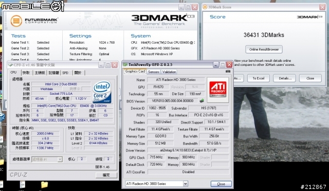Click the partially hidden As... button in 3DMark Score
The width and height of the screenshot is (329, 191).
239,78
